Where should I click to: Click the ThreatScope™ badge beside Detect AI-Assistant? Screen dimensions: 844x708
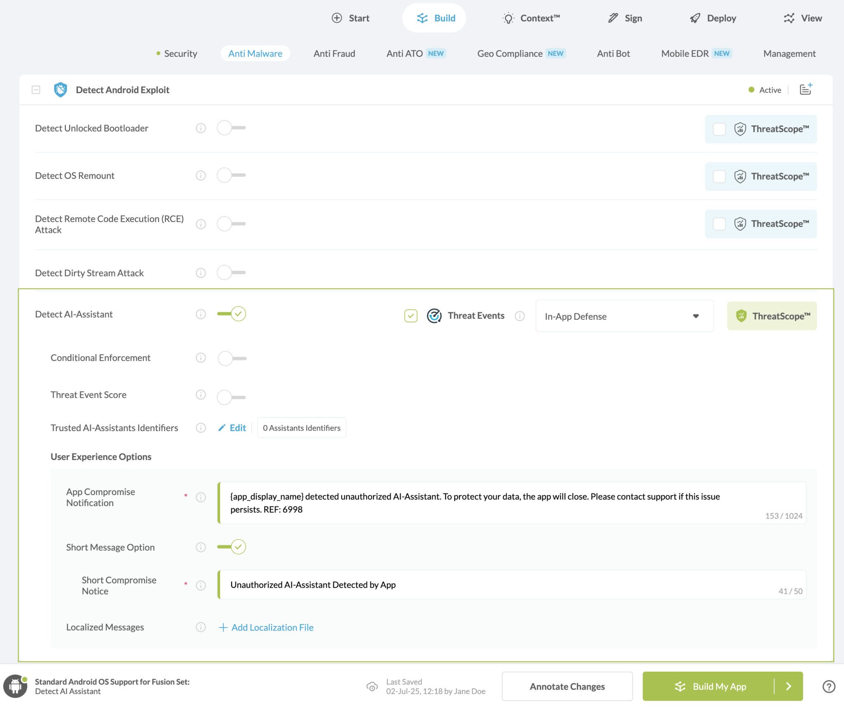tap(771, 316)
